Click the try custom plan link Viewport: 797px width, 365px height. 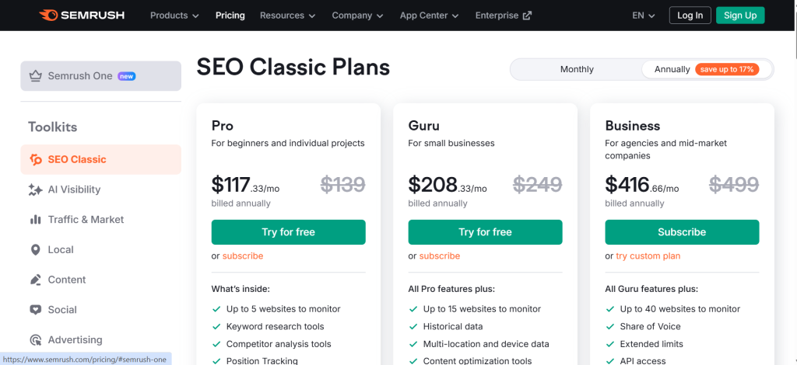tap(648, 256)
